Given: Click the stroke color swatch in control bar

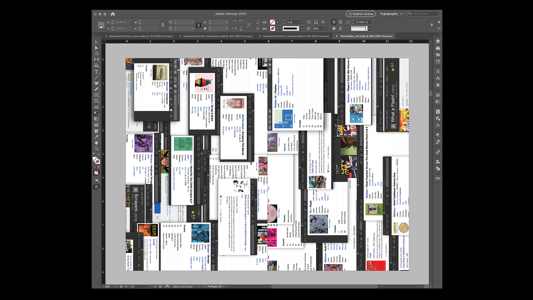Looking at the screenshot, I should coord(273,28).
